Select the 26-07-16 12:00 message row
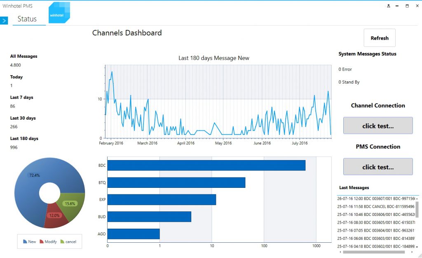The height and width of the screenshot is (258, 422). [x=376, y=199]
